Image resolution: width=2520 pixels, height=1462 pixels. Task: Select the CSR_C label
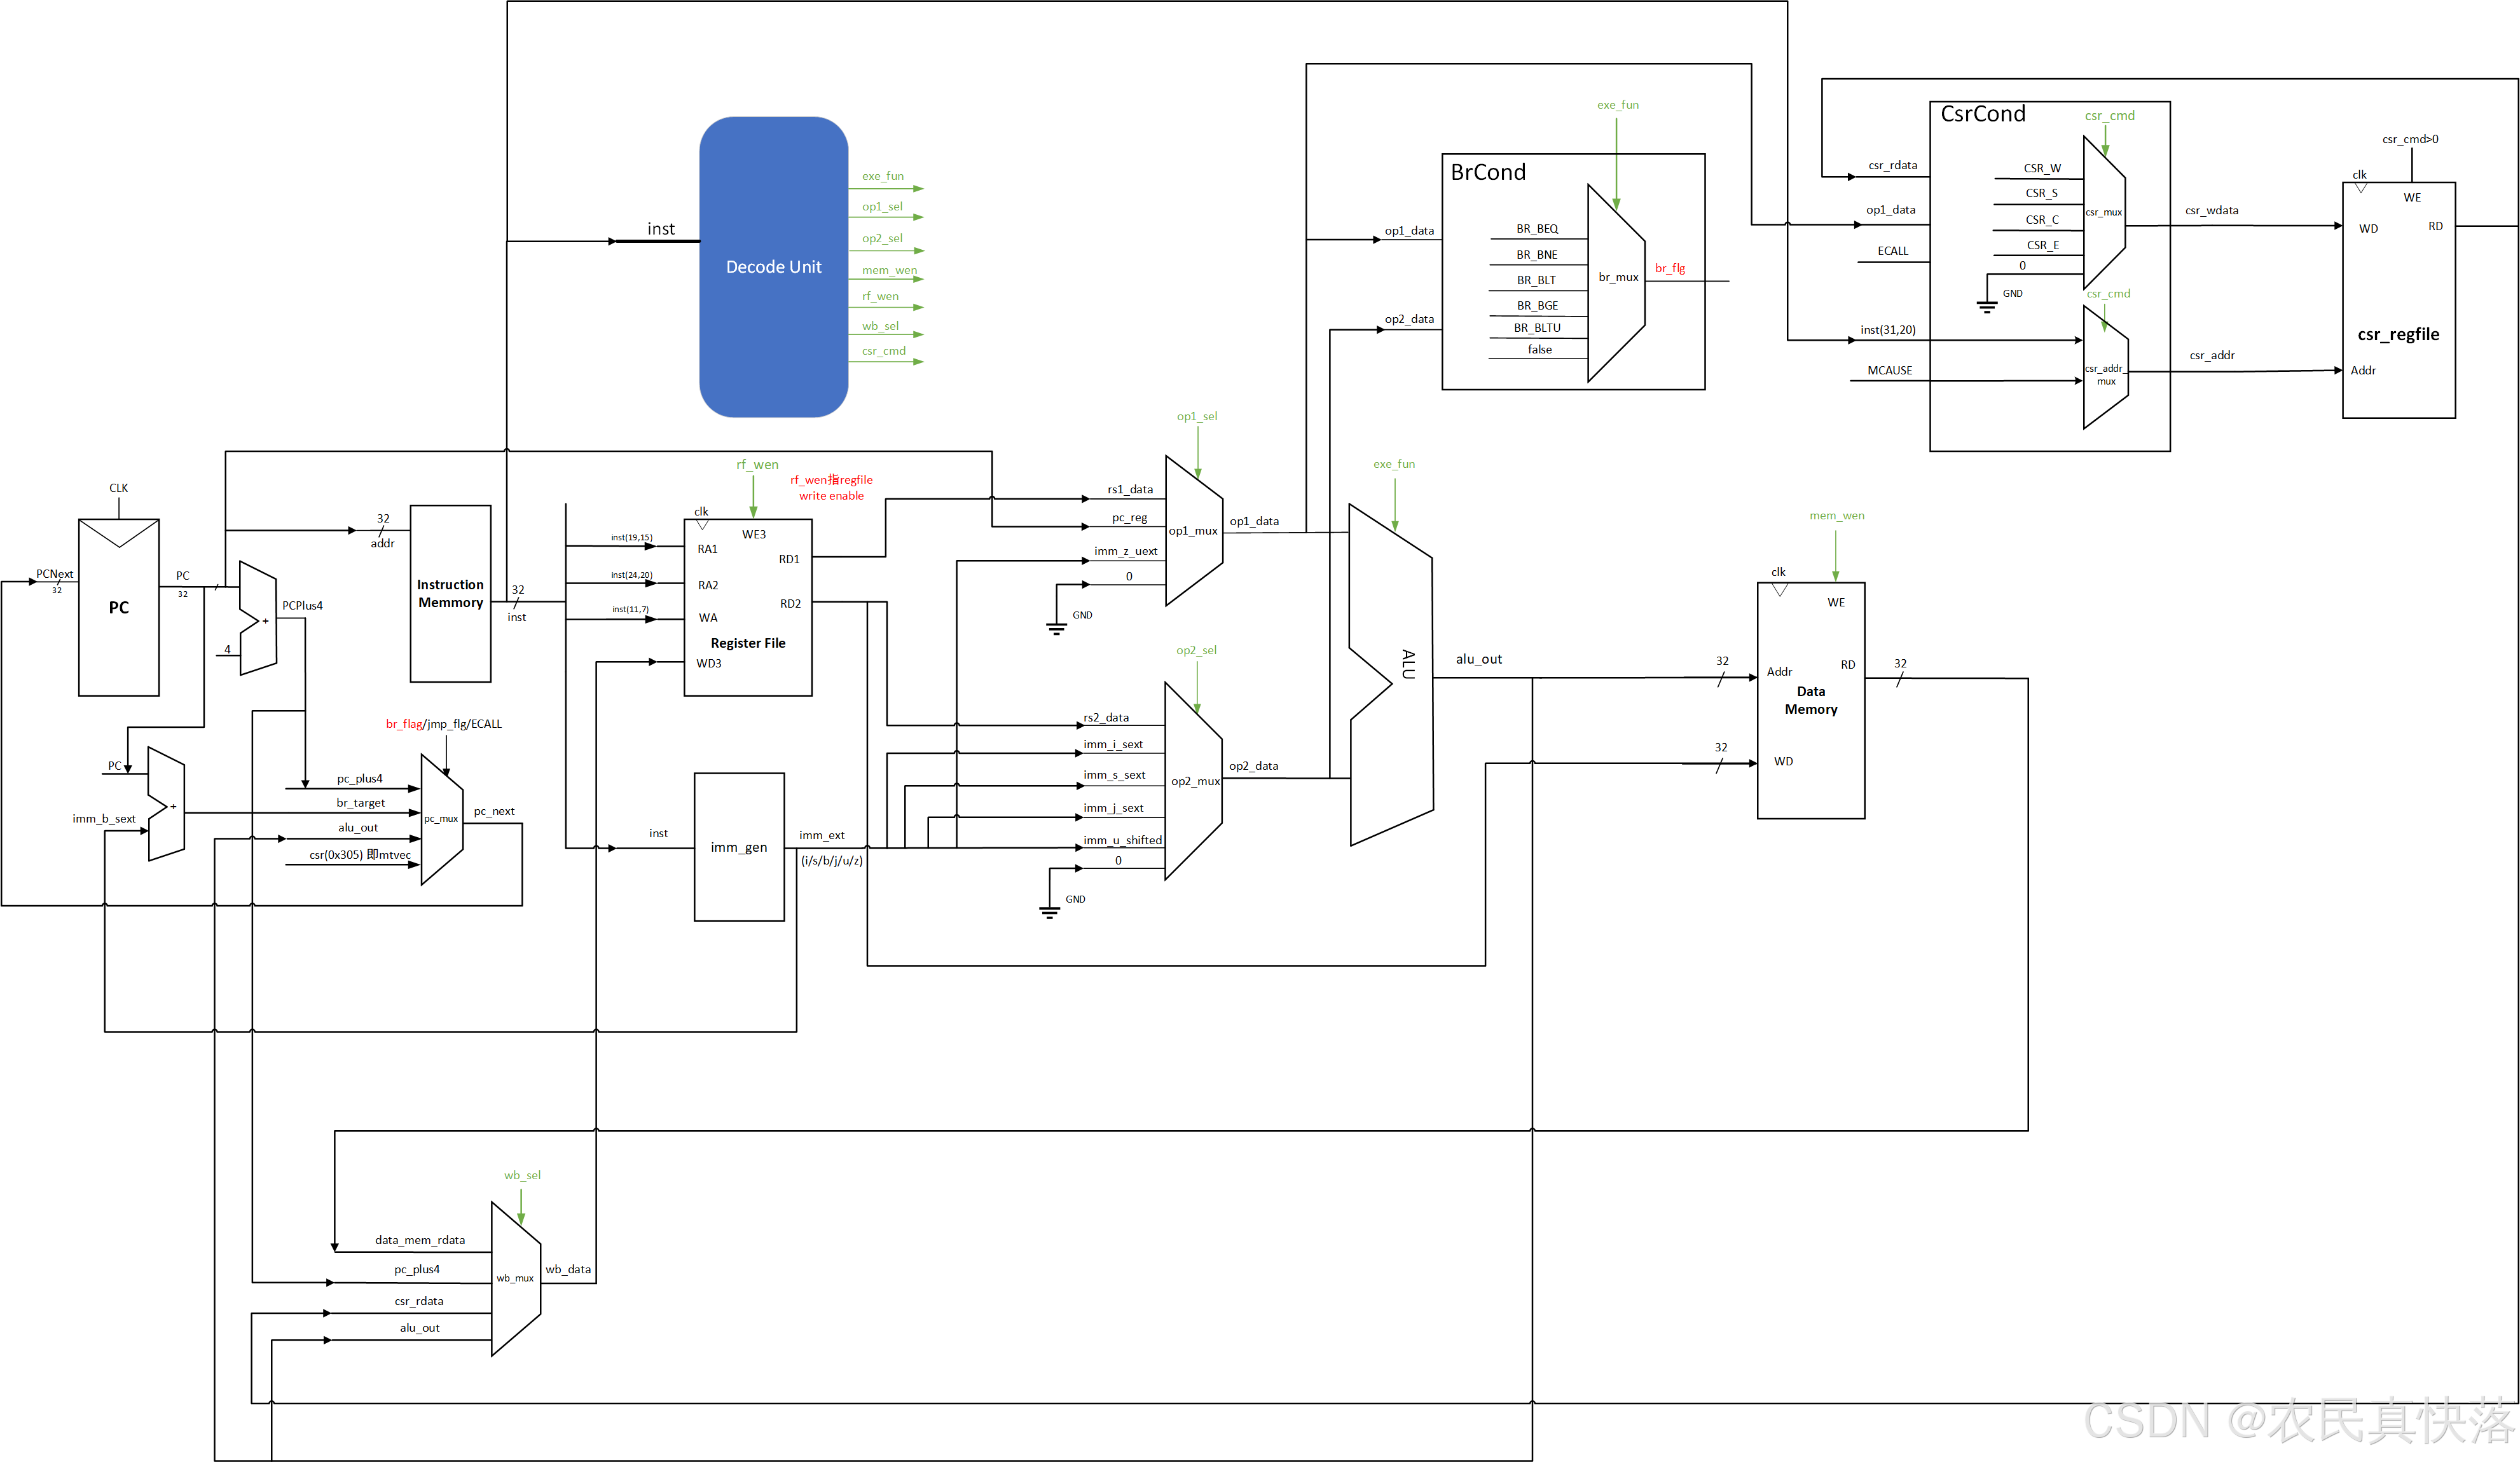[x=2042, y=220]
